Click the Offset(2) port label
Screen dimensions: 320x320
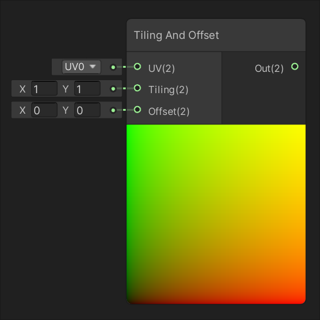coord(169,111)
